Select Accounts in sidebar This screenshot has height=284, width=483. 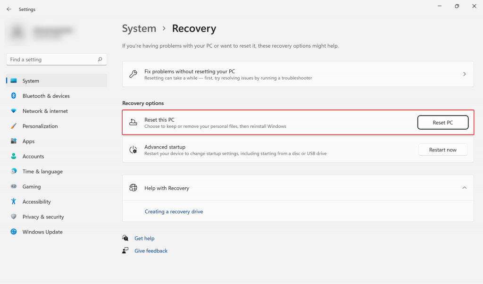[57, 156]
